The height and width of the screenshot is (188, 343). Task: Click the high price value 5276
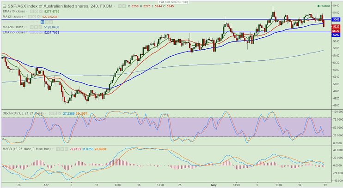pyautogui.click(x=147, y=6)
